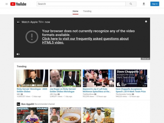Click the title Dave Chappelle Acceptance Speech

131,90
